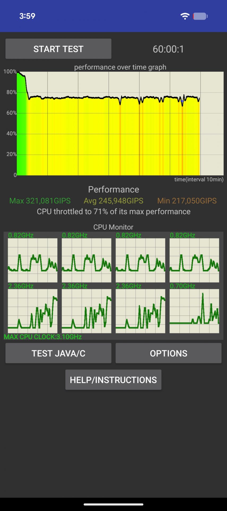Screen dimensions: 227x511
Task: Tap the performance over time graph
Action: click(120, 123)
